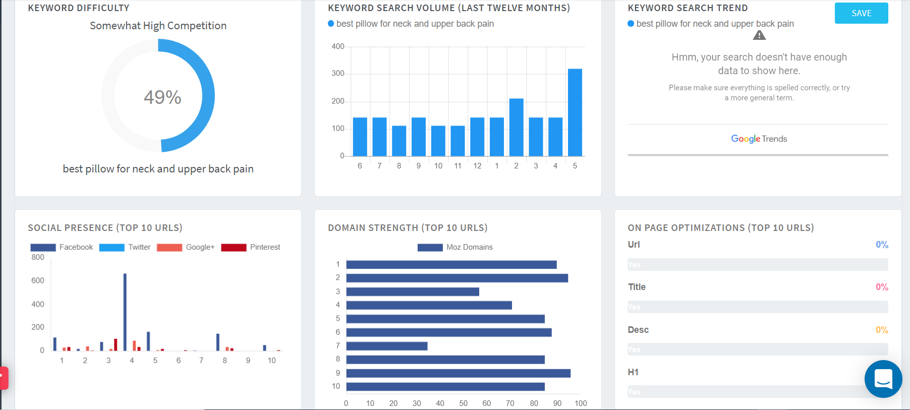Click the keyword text under the difficulty donut
This screenshot has height=410, width=910.
(x=158, y=169)
